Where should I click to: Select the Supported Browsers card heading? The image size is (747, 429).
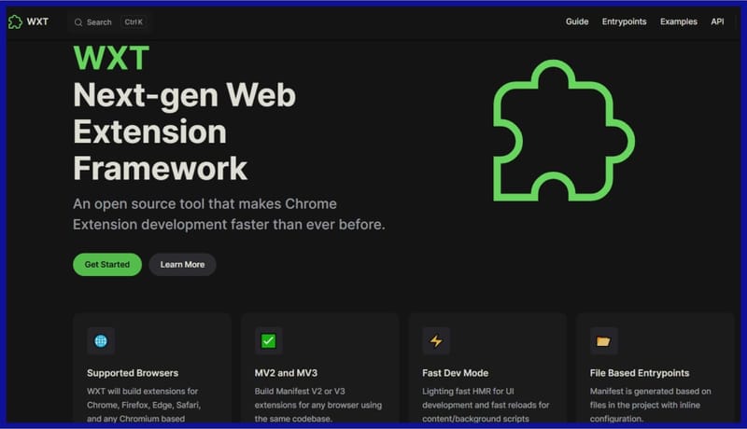coord(133,373)
